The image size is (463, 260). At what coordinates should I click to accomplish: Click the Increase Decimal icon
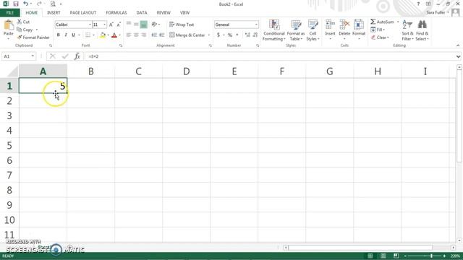(247, 35)
